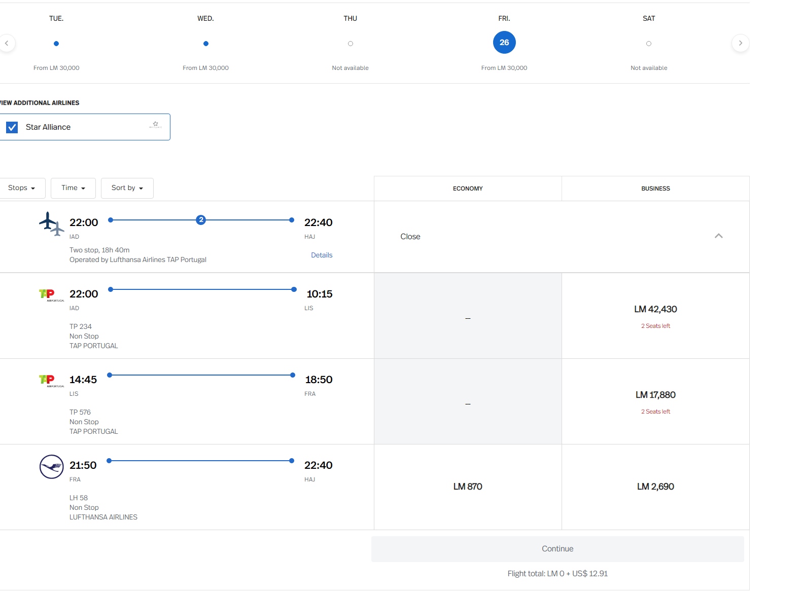Select Wednesday date option dot
This screenshot has height=596, width=802.
[x=205, y=44]
